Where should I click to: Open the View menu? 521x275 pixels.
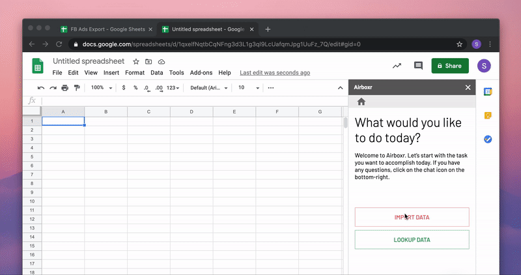(91, 73)
